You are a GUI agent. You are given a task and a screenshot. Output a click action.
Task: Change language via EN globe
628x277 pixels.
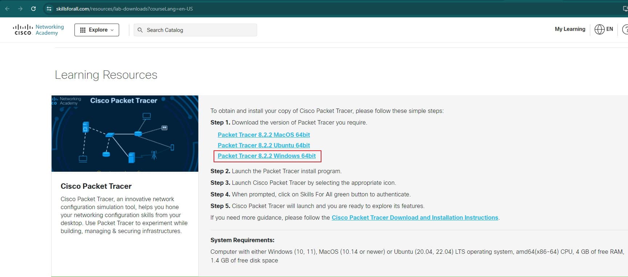[604, 29]
